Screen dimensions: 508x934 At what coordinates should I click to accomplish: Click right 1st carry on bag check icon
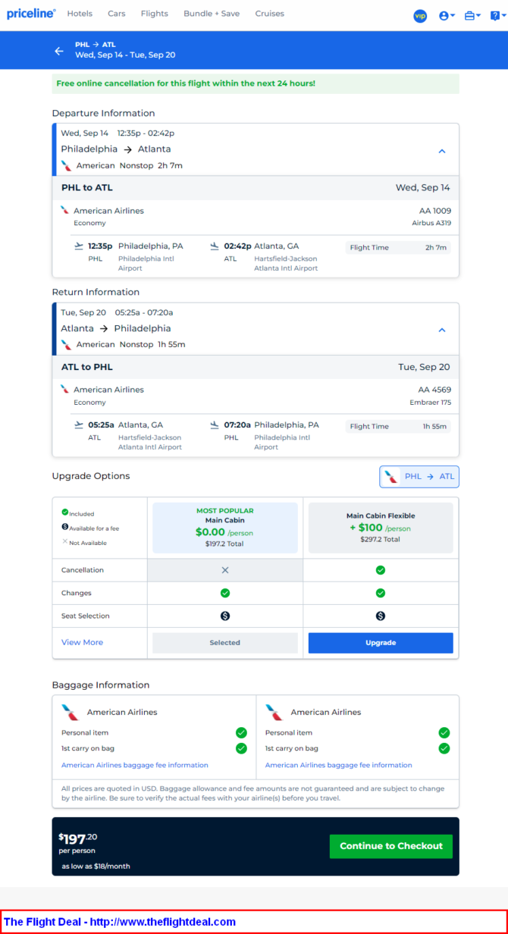444,748
